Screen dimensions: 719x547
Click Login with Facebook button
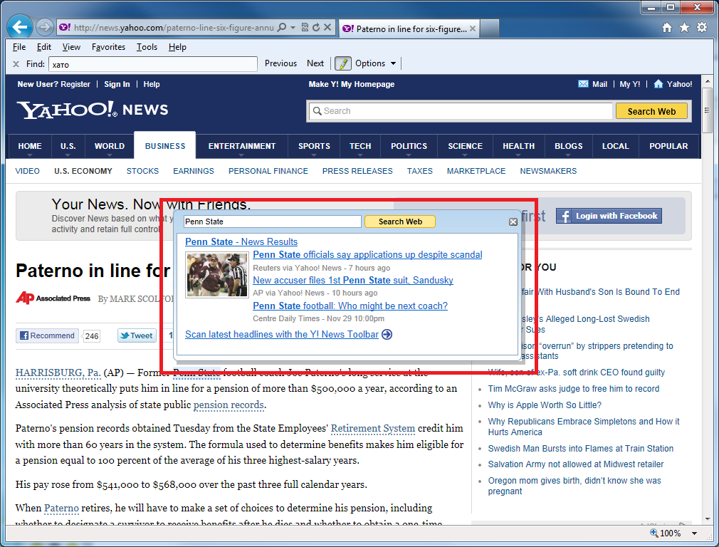click(x=609, y=216)
